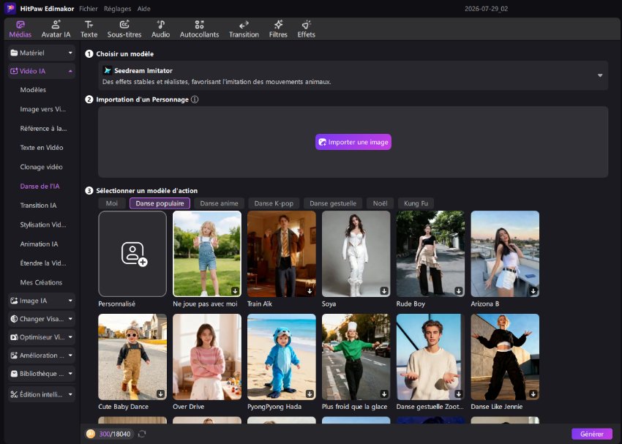Open Modèles in the sidebar
This screenshot has width=622, height=444.
pyautogui.click(x=33, y=90)
